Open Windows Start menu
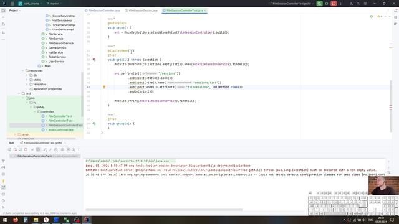The image size is (399, 224). pos(5,220)
